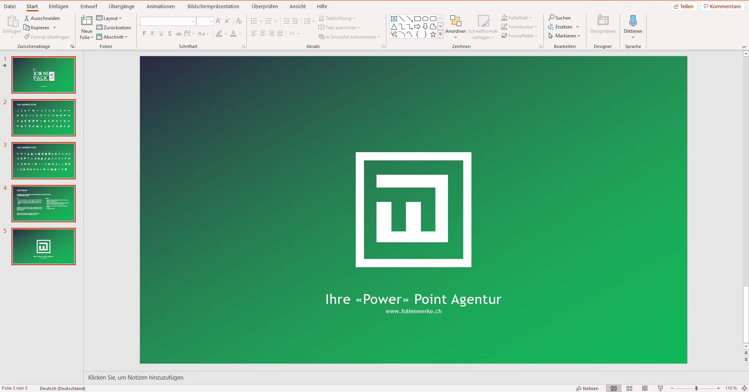Select the Textfeld shape in the shapes gallery

coord(394,18)
